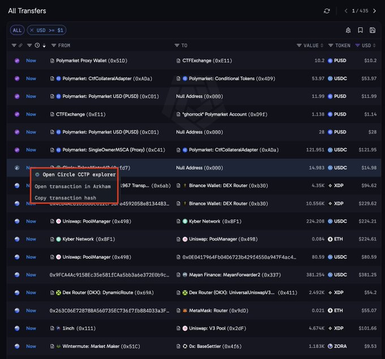Image resolution: width=385 pixels, height=359 pixels.
Task: Refresh the All Transfers list
Action: pos(327,11)
